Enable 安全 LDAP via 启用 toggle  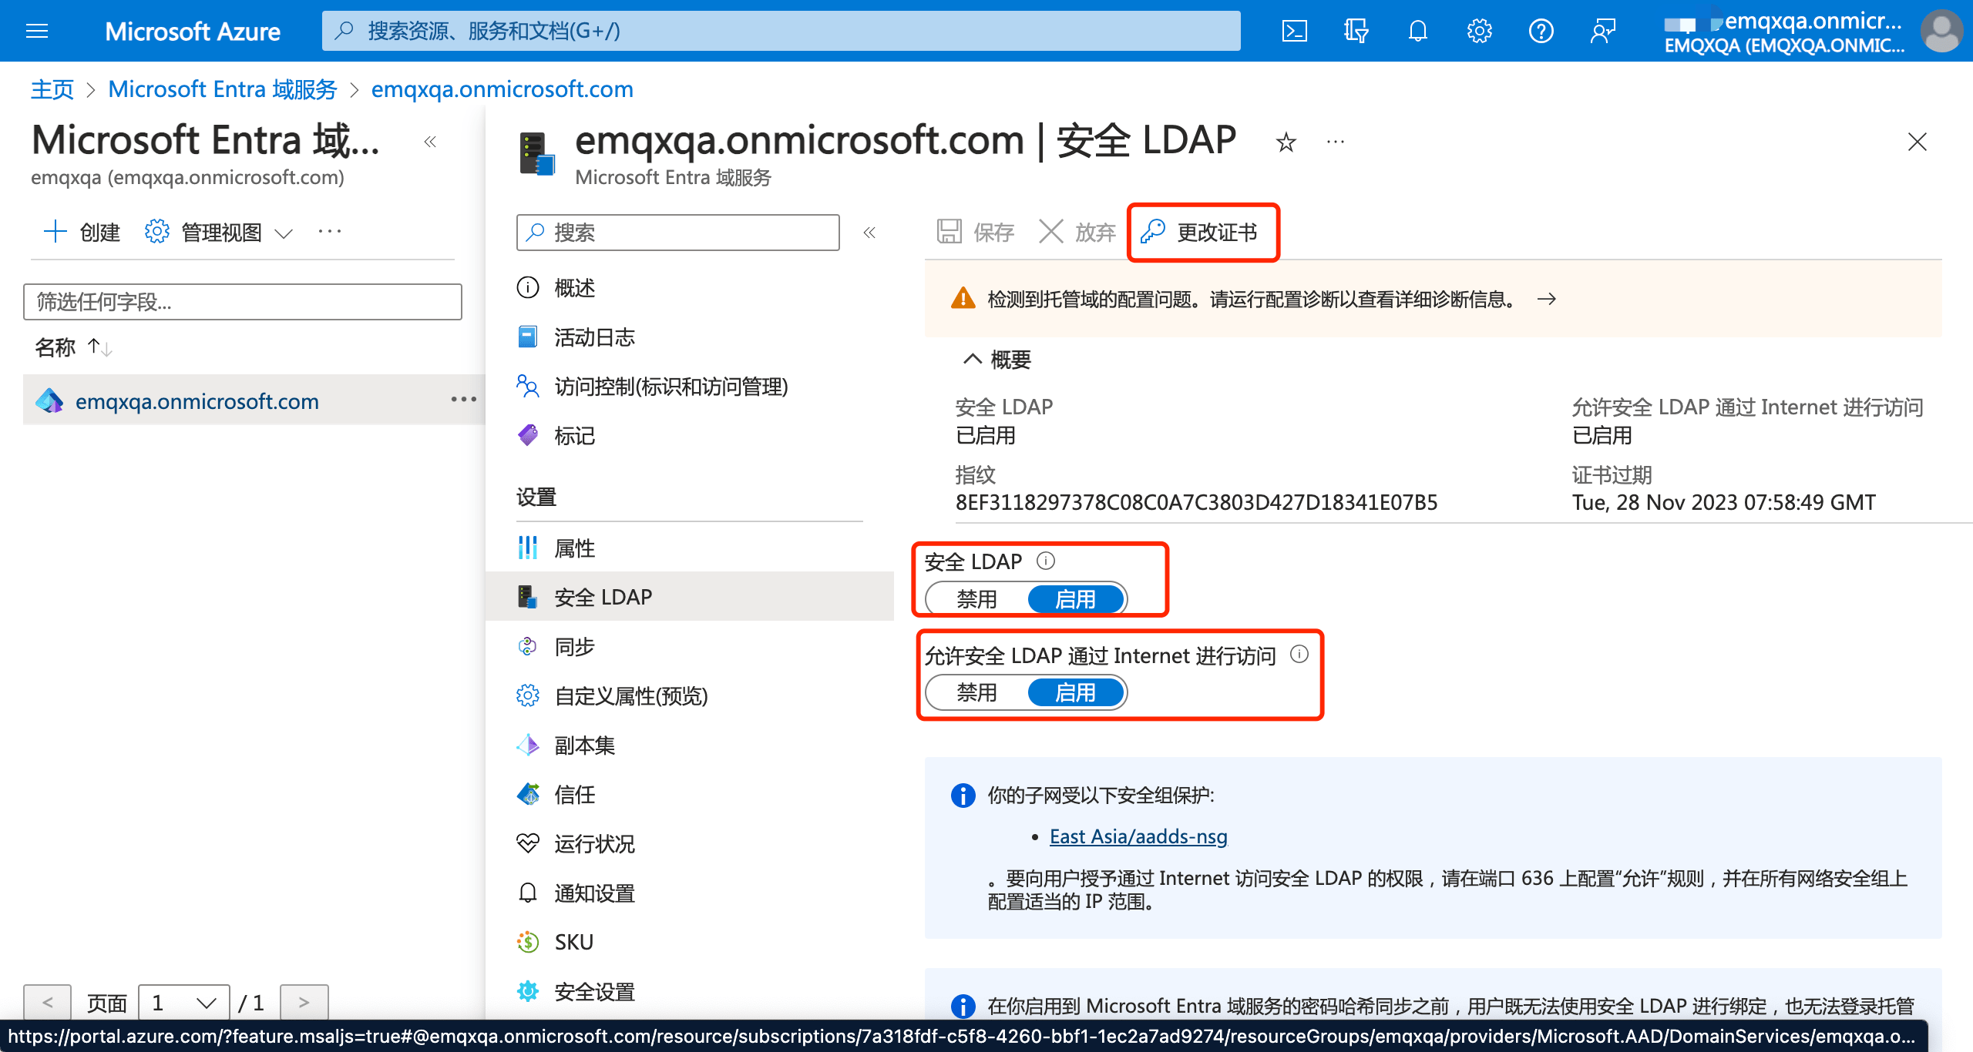tap(1076, 598)
